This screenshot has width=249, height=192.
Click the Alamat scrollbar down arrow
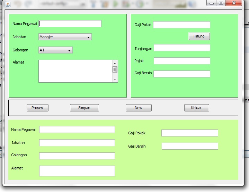coord(115,79)
